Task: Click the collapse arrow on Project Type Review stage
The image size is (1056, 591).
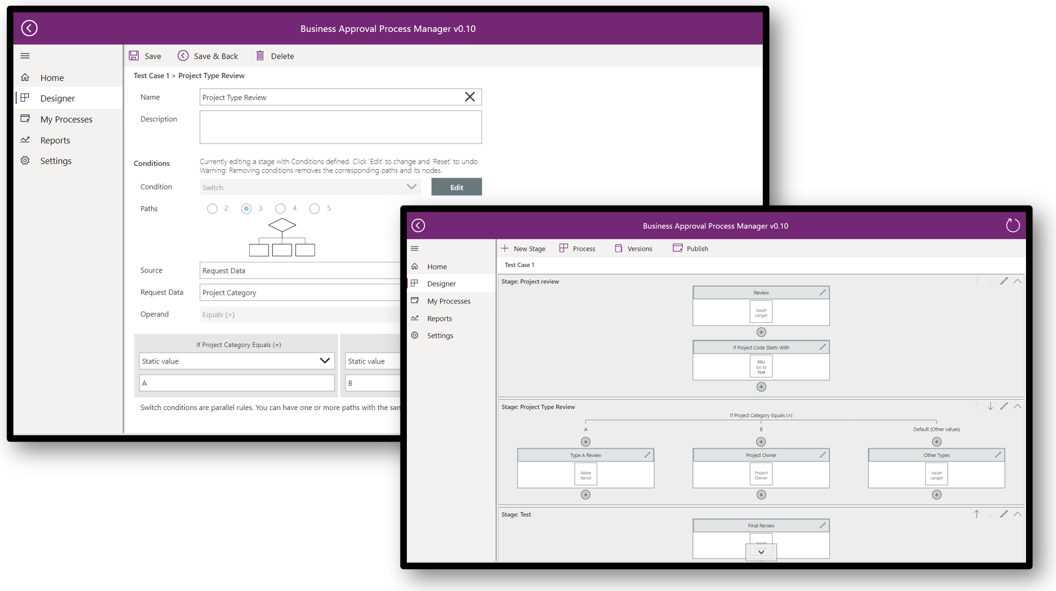Action: pos(1018,406)
